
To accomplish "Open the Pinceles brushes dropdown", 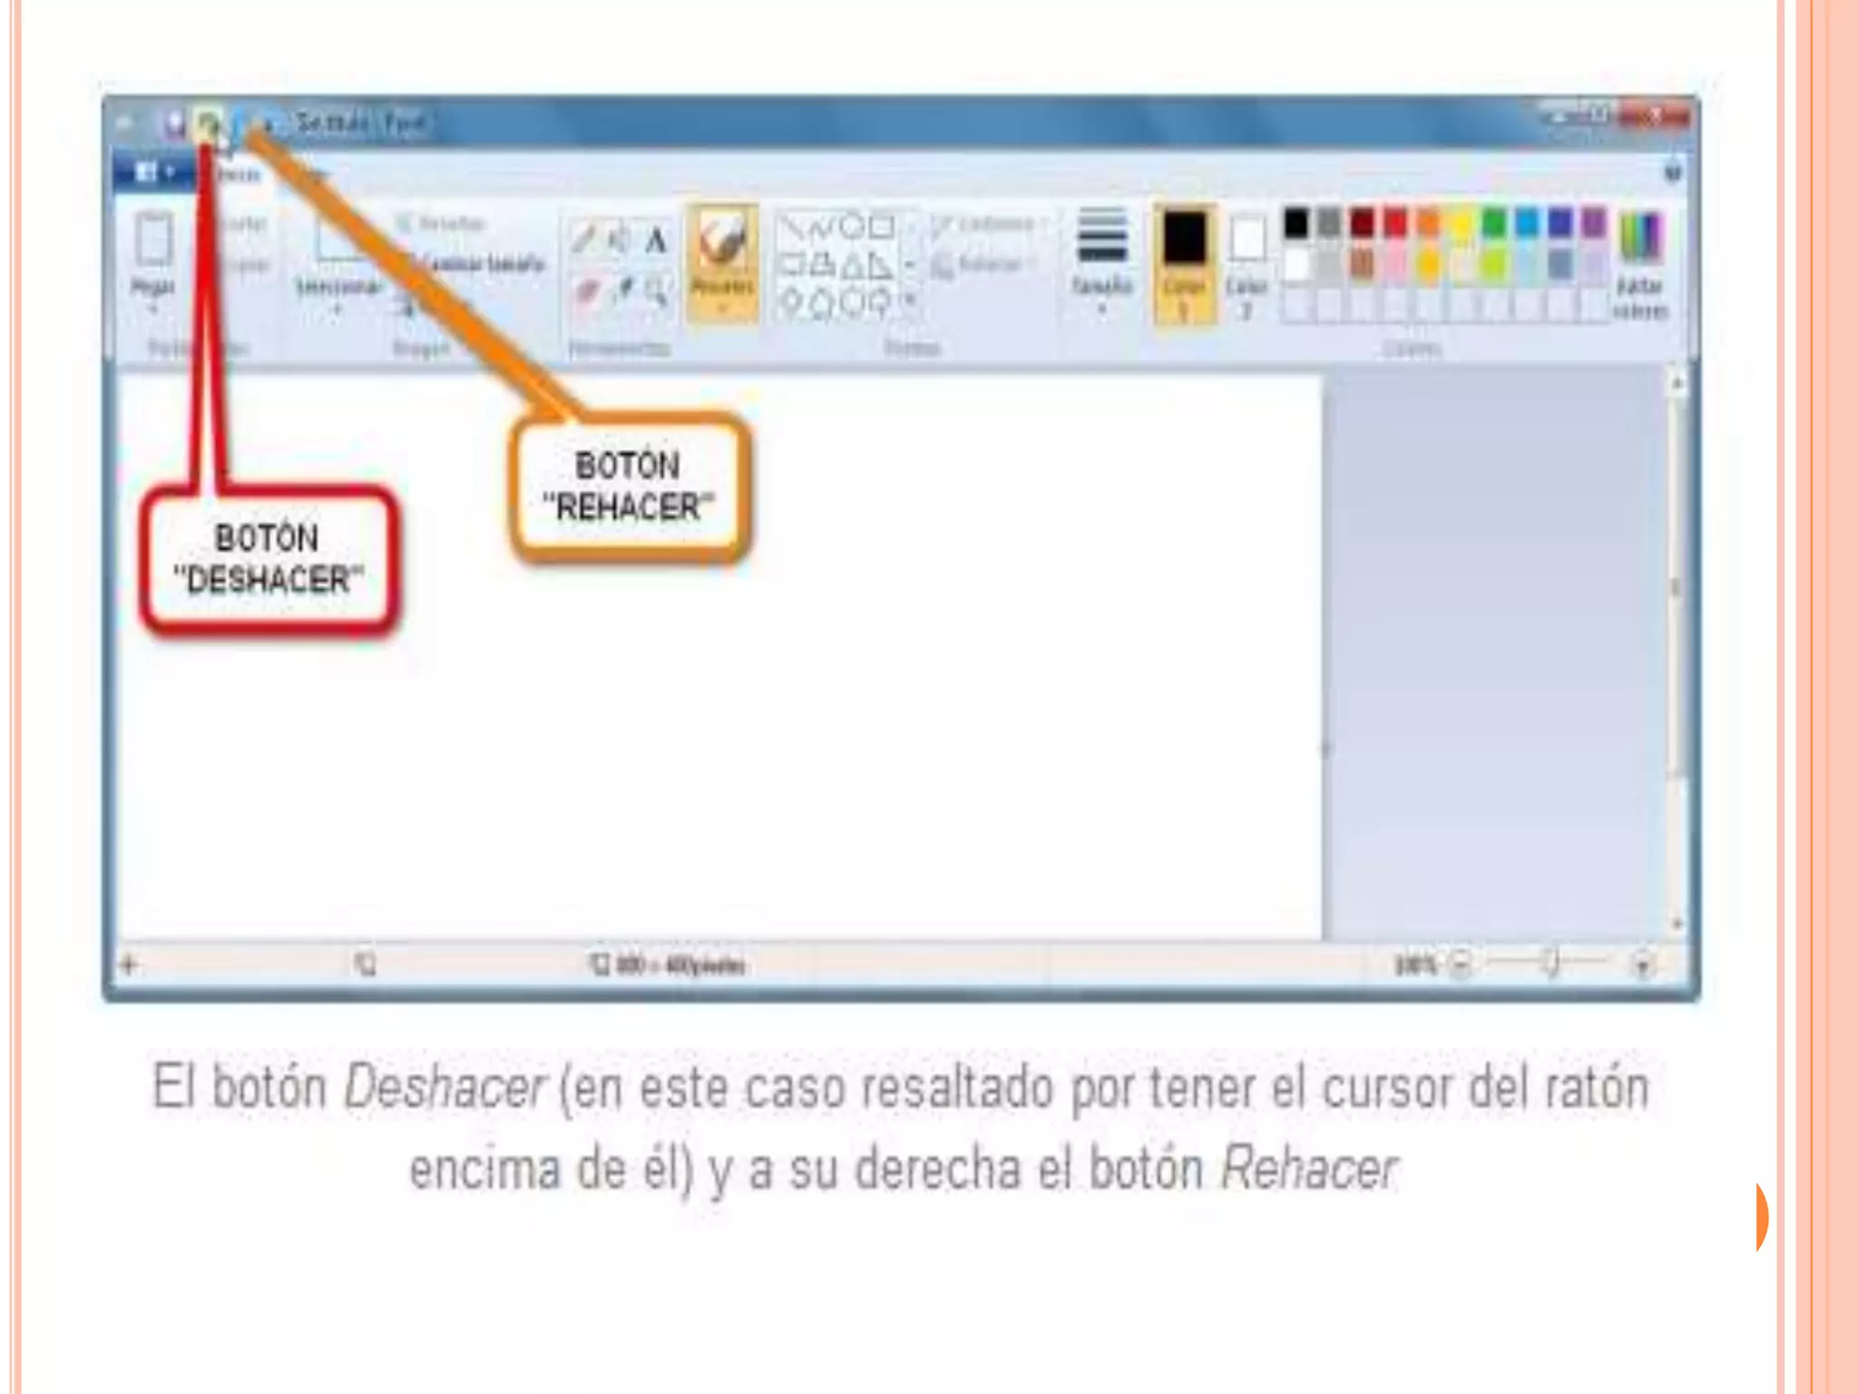I will click(x=722, y=299).
